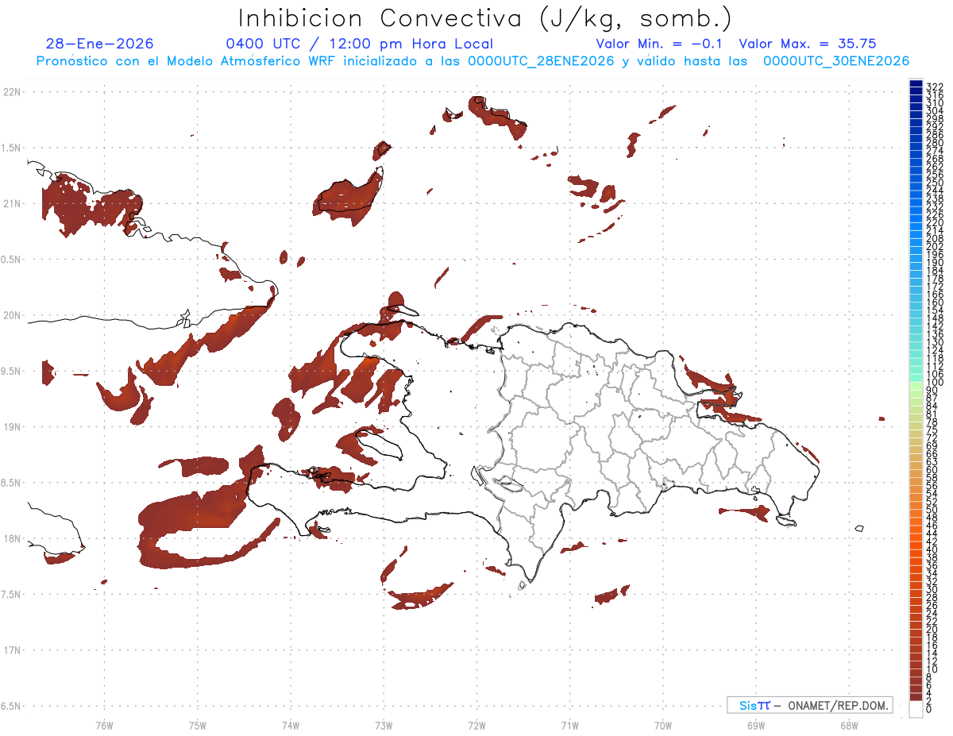Click the 75W longitude axis label

[198, 725]
